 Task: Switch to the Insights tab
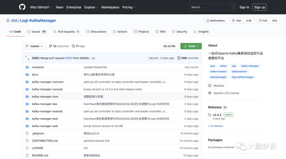[x=201, y=31]
